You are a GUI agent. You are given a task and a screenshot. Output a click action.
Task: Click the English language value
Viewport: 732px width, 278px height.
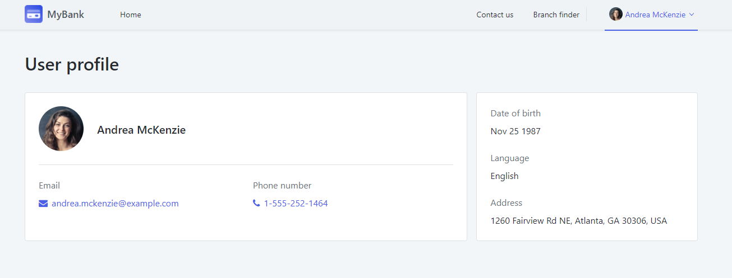pos(505,176)
